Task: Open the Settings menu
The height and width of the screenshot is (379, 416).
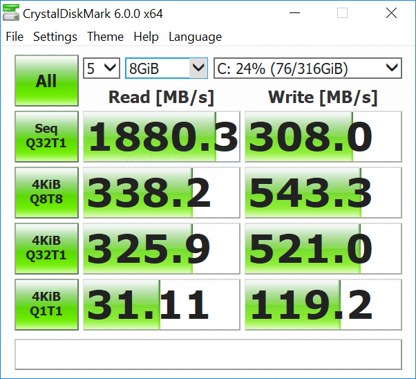Action: [x=55, y=37]
